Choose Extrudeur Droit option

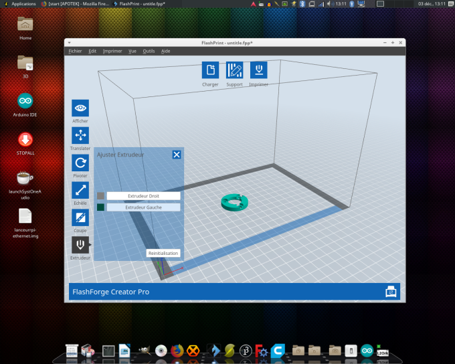pyautogui.click(x=143, y=196)
